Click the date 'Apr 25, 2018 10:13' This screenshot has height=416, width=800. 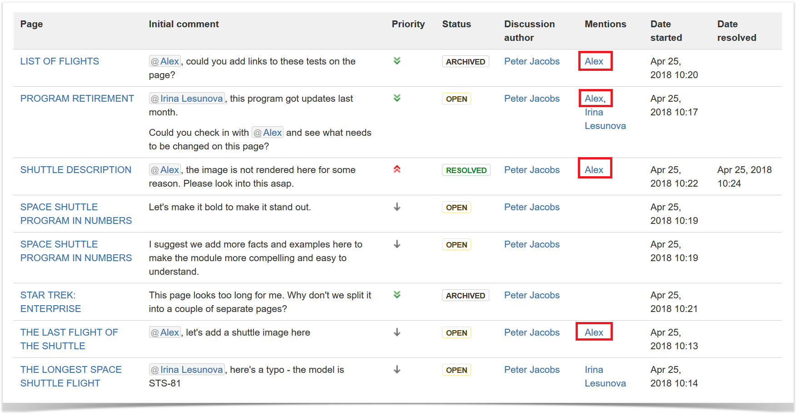[674, 339]
